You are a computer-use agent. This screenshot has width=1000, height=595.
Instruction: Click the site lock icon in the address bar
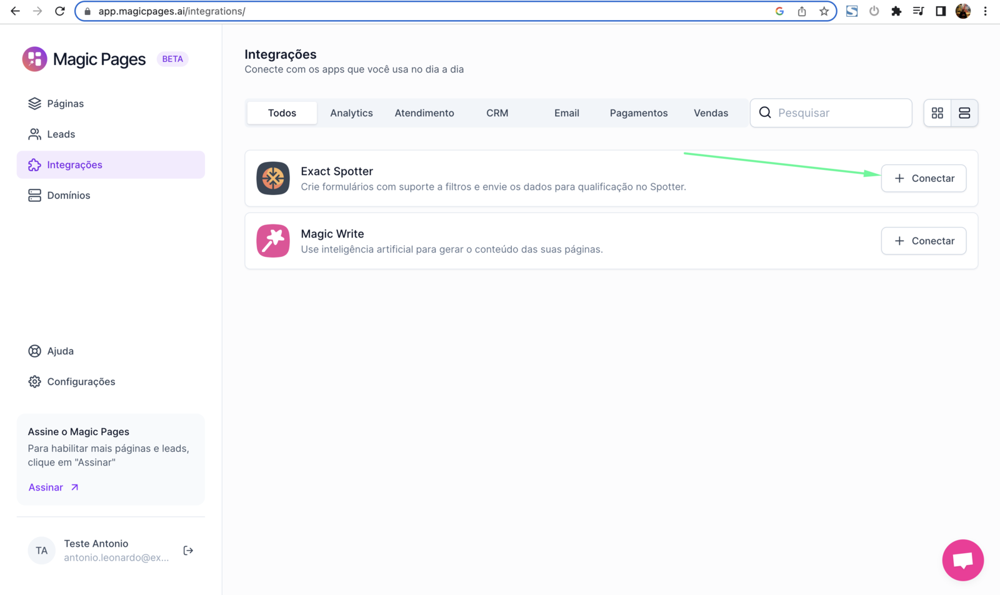click(87, 11)
